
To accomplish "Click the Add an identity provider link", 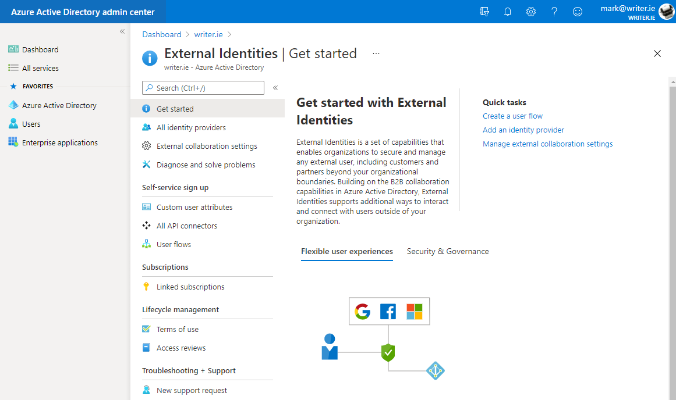I will coord(523,130).
